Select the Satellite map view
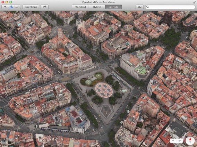 tap(113, 7)
